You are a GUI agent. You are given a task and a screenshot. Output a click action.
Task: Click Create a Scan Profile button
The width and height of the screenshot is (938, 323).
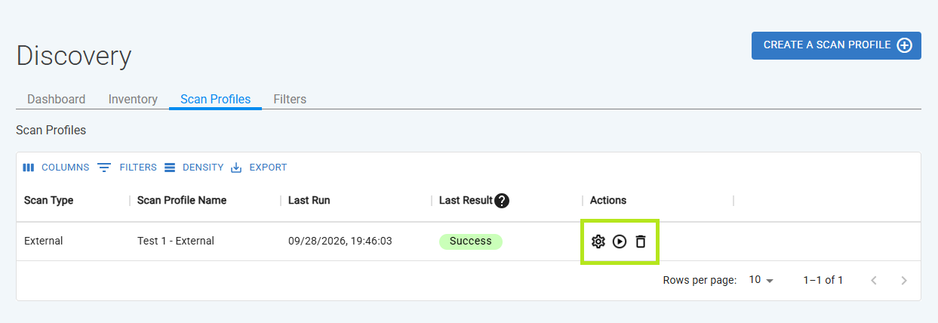click(x=836, y=45)
